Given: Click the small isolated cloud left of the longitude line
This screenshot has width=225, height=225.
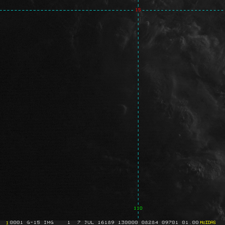Looking at the screenshot, I should click(x=124, y=108).
